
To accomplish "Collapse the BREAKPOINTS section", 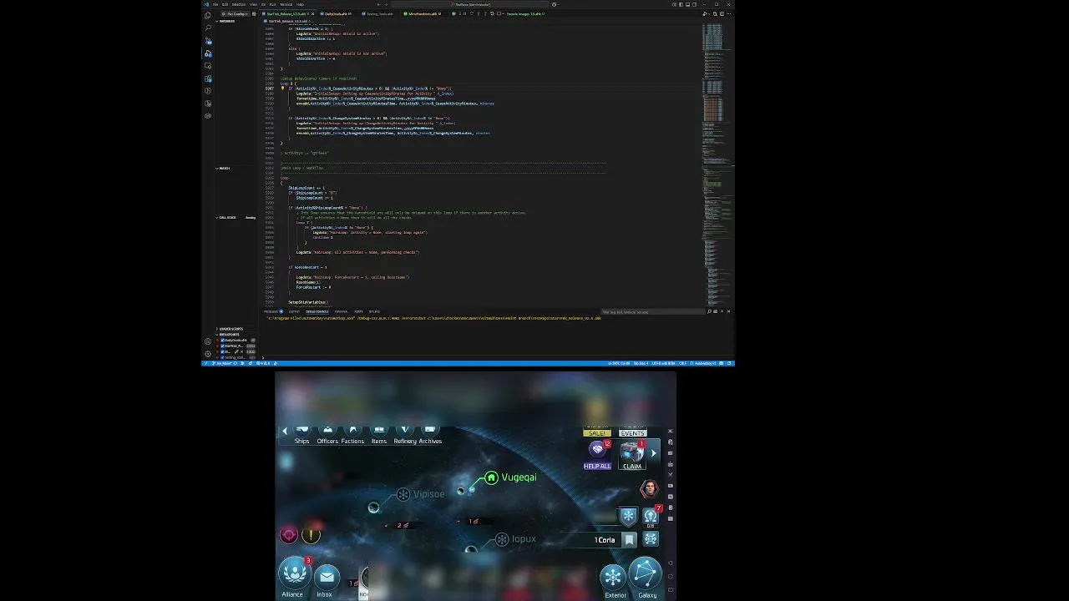I will (x=229, y=335).
